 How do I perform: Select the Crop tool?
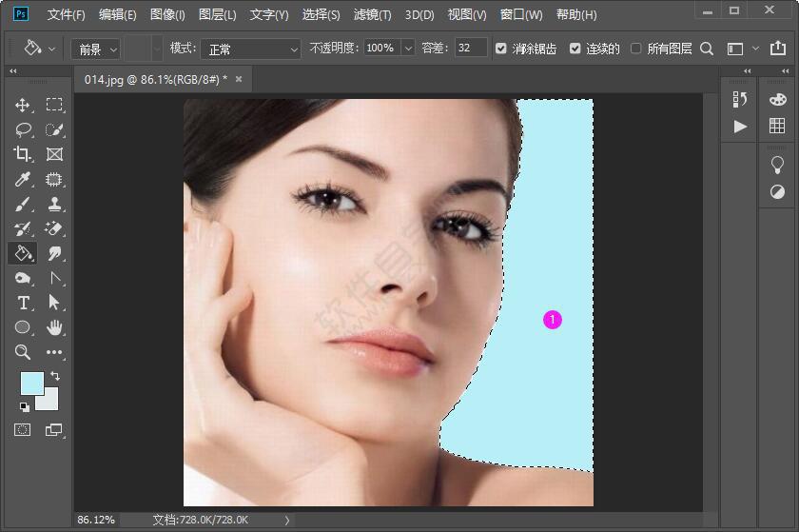click(24, 154)
